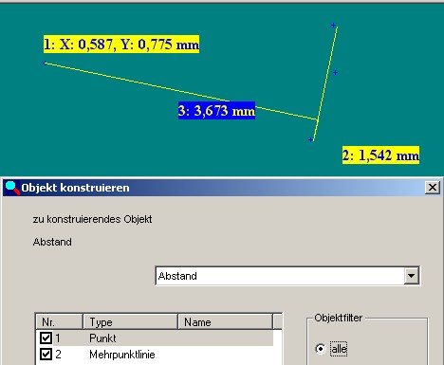
Task: Sort the list by the Nr. column header
Action: [x=60, y=322]
